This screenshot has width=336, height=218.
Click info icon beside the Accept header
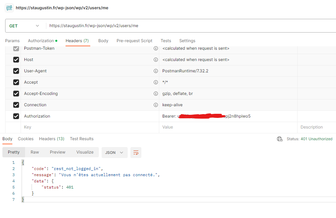156,82
